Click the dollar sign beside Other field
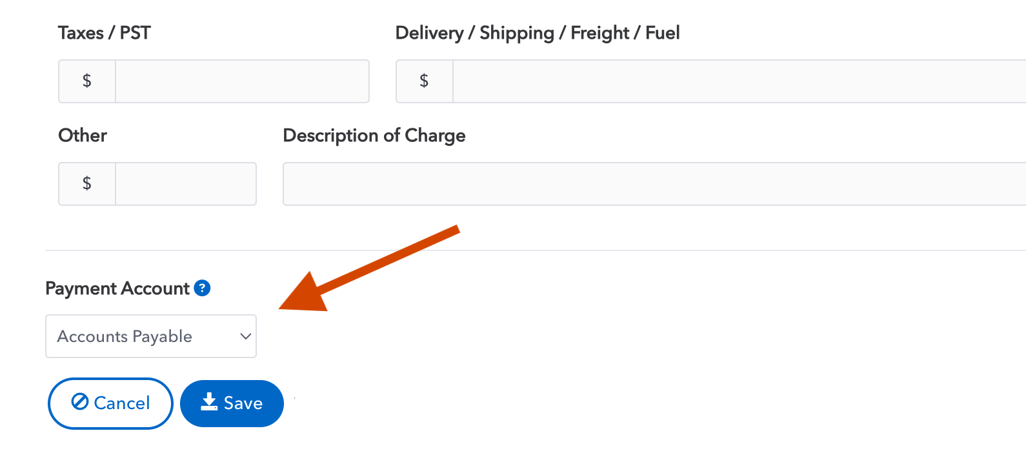1026x462 pixels. pos(87,184)
